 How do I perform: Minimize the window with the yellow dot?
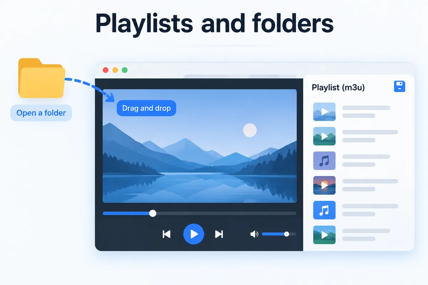[115, 70]
